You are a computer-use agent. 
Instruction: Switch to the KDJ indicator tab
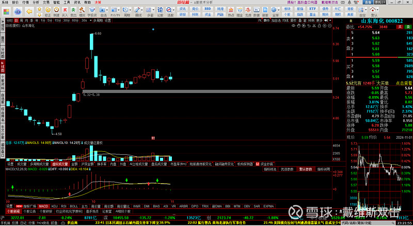pyautogui.click(x=54, y=206)
